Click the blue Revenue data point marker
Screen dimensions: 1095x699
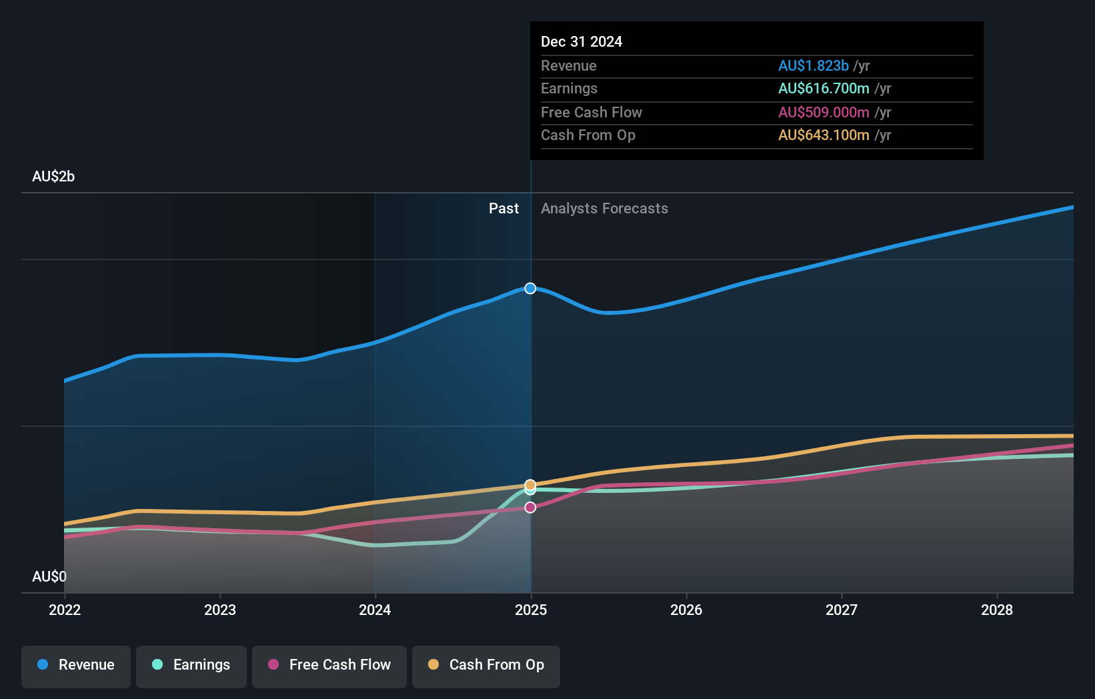click(x=530, y=288)
